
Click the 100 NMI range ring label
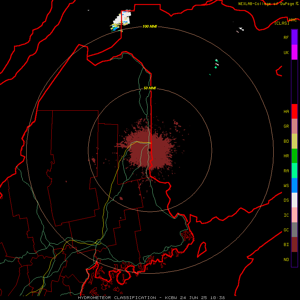click(150, 26)
